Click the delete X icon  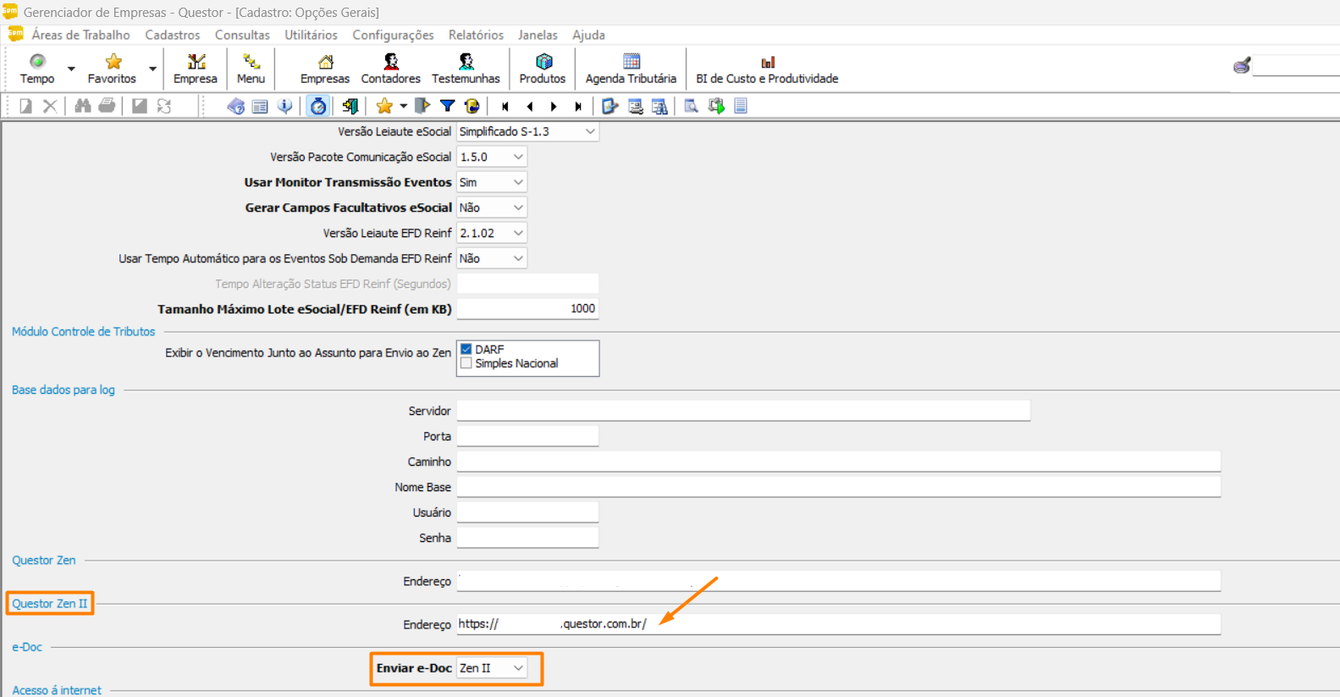pos(50,106)
